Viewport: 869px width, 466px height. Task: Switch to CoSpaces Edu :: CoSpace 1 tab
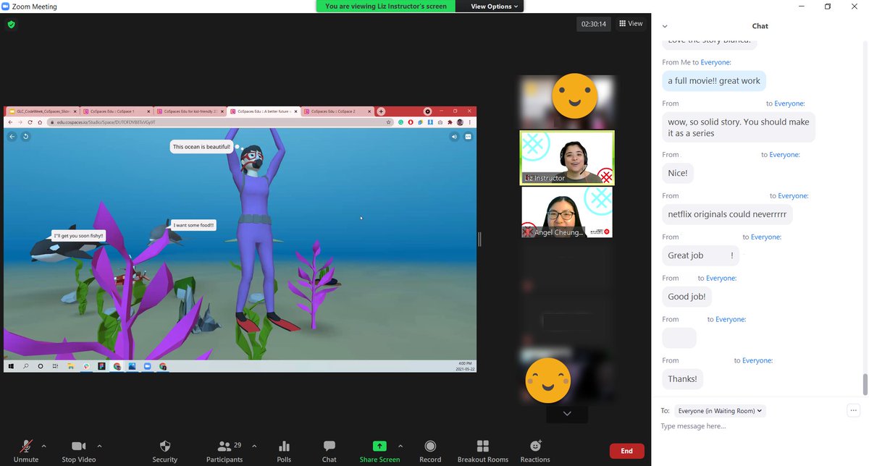116,111
